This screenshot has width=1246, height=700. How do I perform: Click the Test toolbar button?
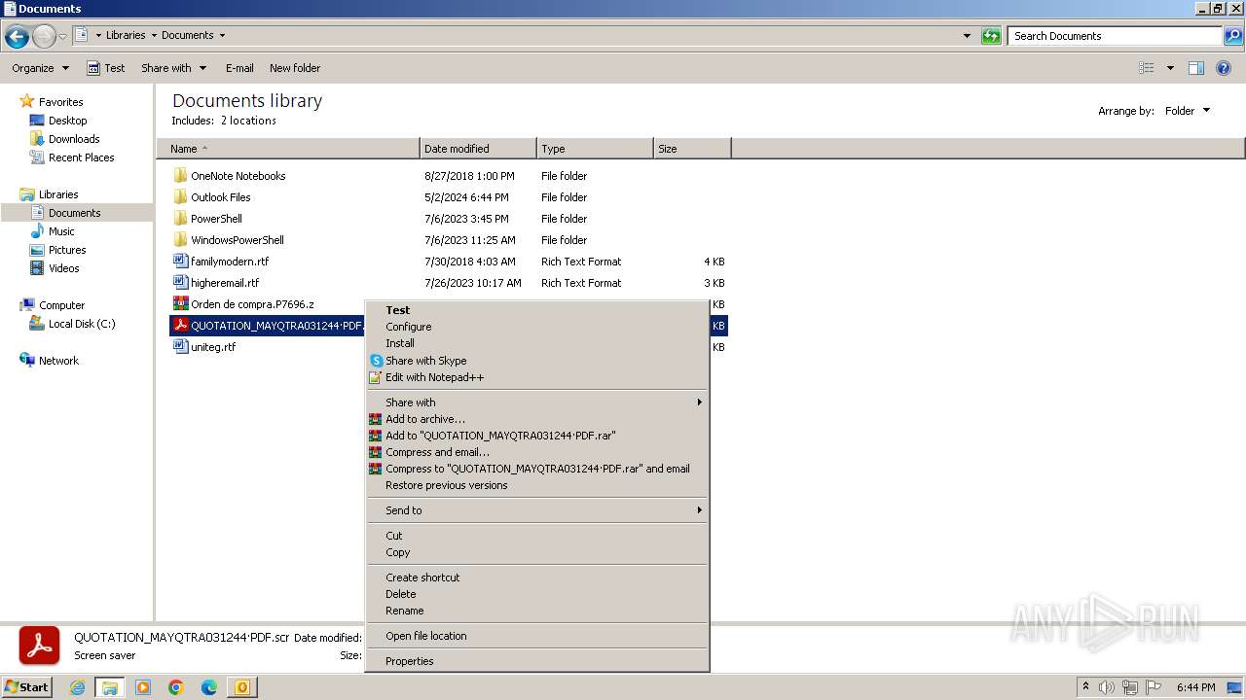[x=106, y=68]
